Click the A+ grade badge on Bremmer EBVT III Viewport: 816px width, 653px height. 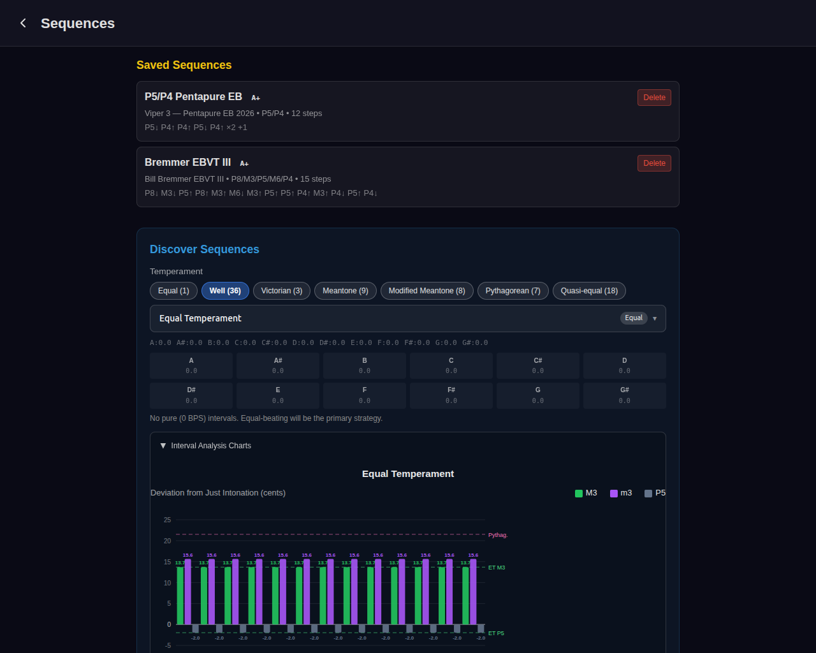click(x=244, y=163)
